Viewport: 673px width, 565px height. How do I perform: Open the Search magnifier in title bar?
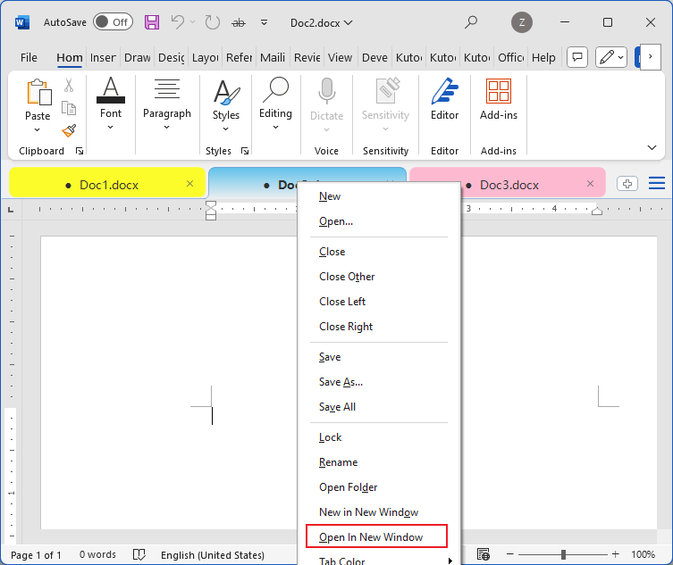(x=472, y=21)
